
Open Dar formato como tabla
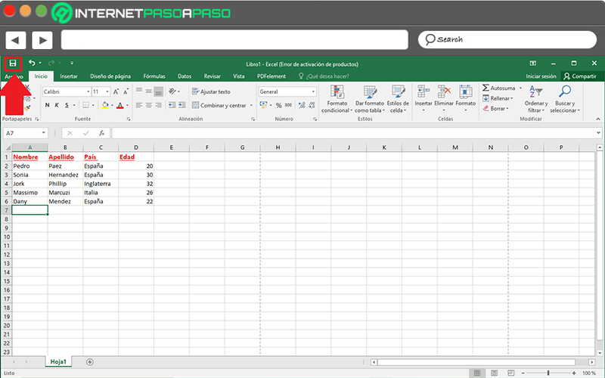tap(370, 99)
